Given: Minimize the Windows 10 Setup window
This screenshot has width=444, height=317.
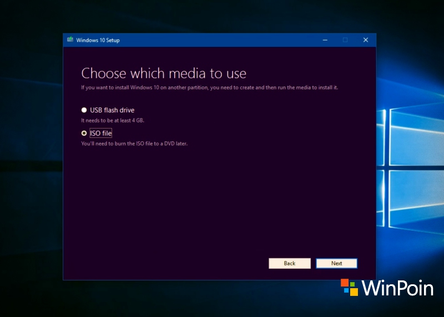Looking at the screenshot, I should (325, 40).
